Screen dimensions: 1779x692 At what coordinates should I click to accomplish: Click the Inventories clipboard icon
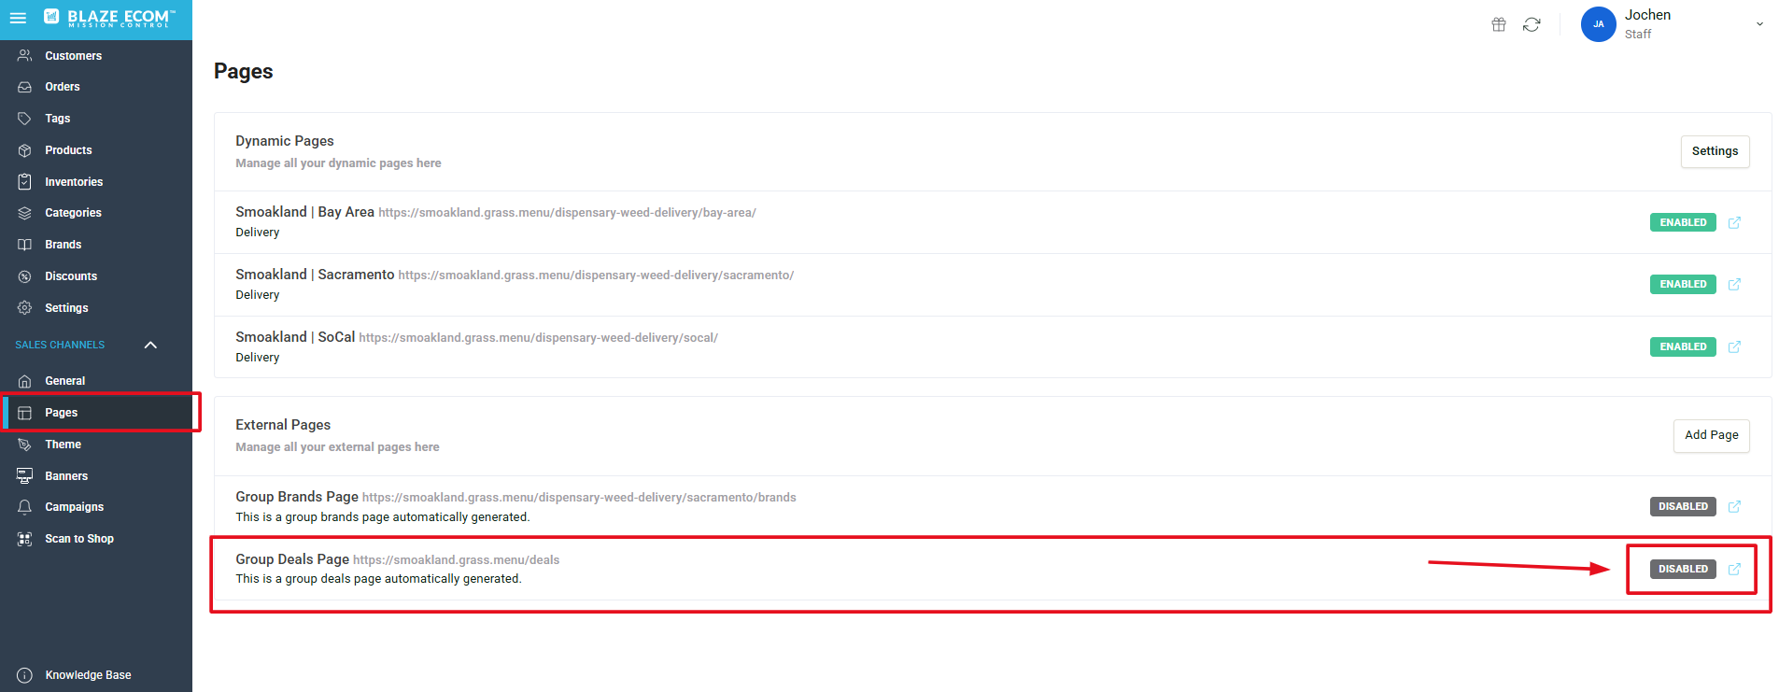[25, 182]
